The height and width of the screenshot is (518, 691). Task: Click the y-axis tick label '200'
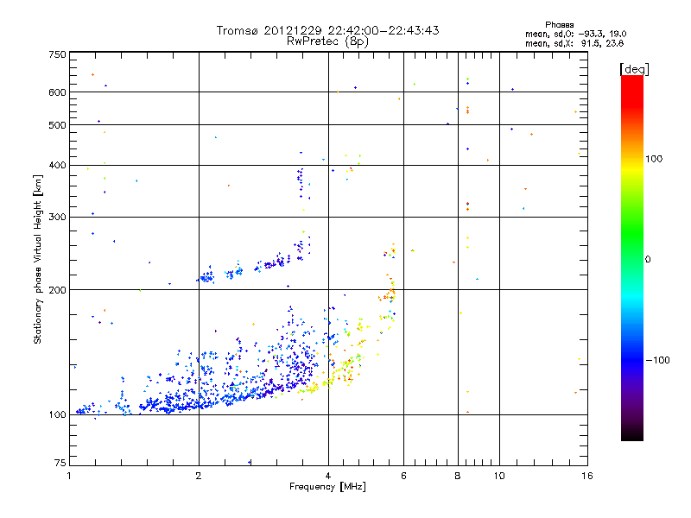[57, 290]
